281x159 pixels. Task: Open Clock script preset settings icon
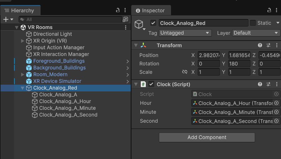tap(268, 84)
